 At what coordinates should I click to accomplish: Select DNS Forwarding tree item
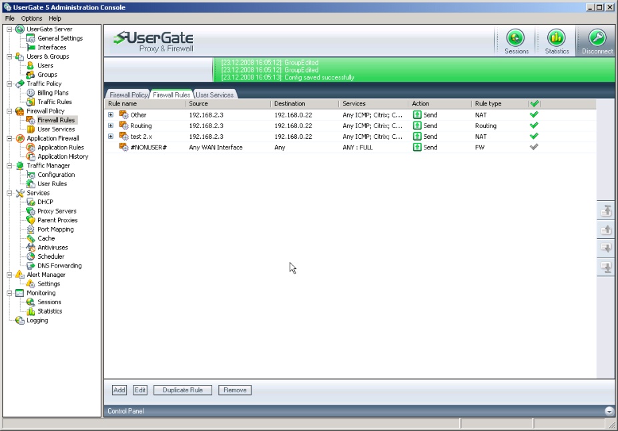pyautogui.click(x=59, y=266)
